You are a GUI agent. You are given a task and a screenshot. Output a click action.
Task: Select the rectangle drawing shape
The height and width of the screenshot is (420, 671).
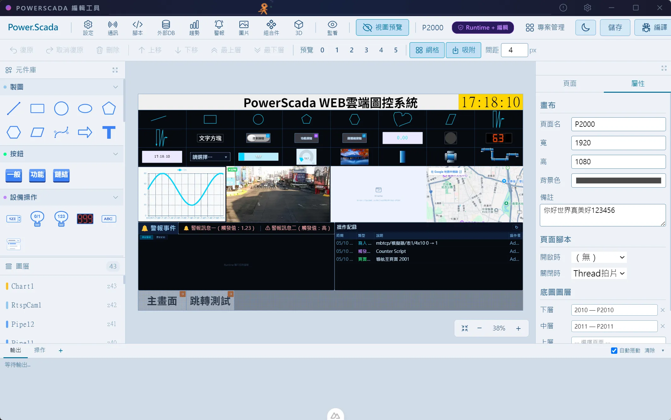(x=37, y=108)
